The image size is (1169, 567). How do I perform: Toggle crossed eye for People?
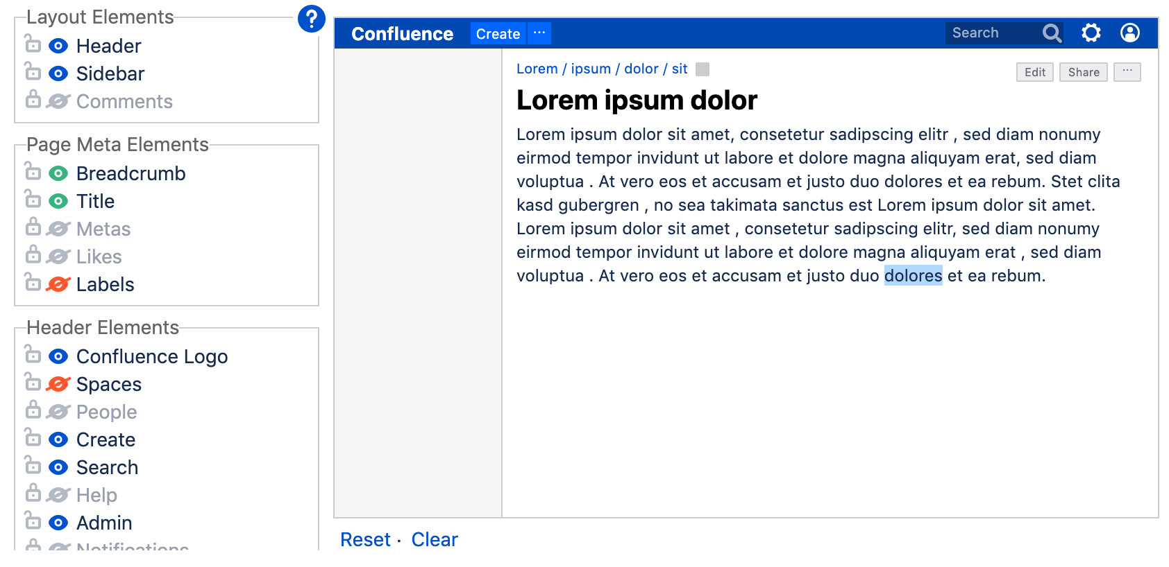coord(58,412)
